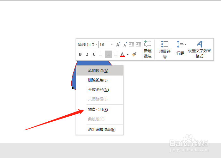221x158 pixels.
Task: Apply the red font color A button
Action: [122, 54]
